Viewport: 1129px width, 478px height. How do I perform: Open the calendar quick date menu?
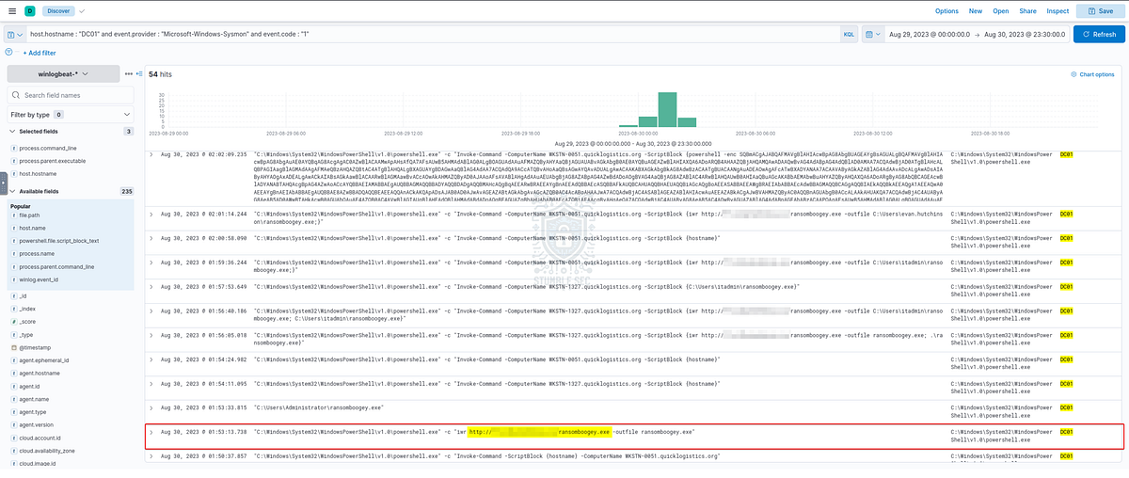[875, 34]
